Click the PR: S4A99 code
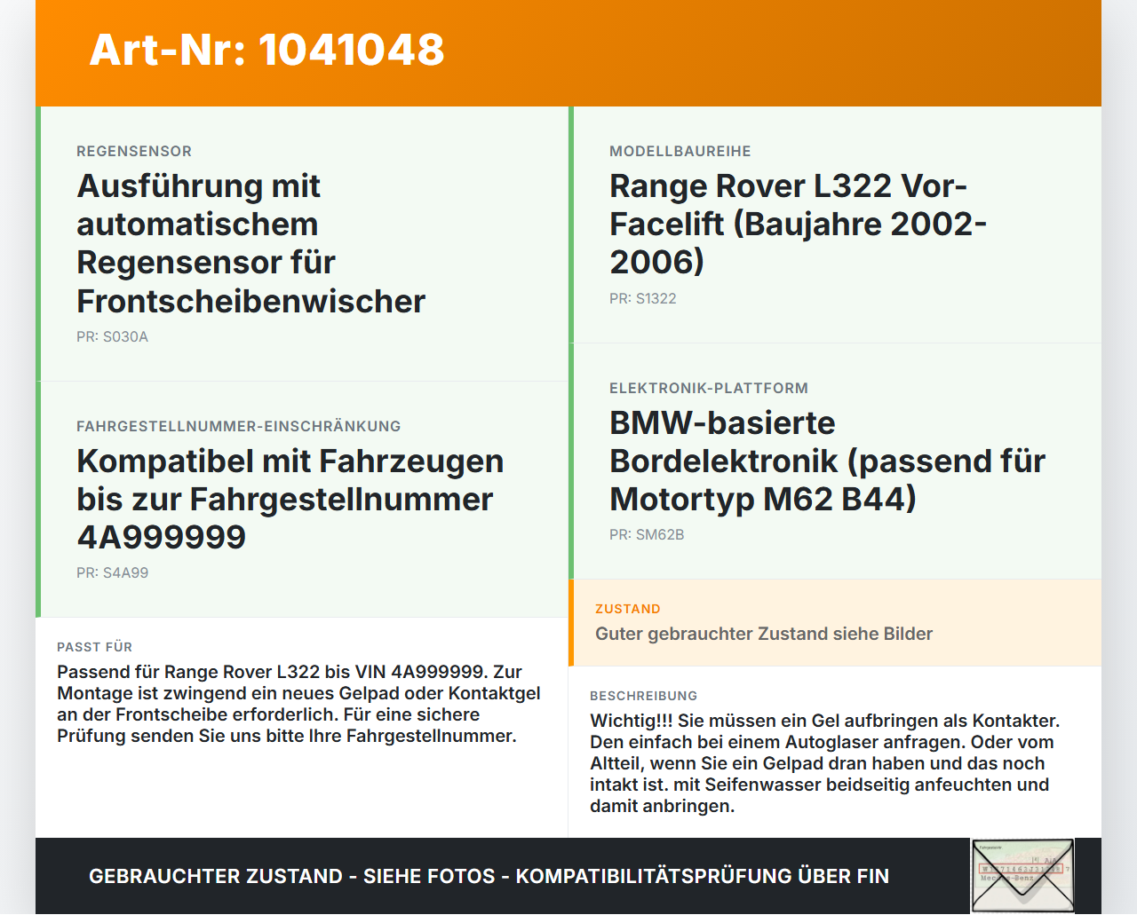Image resolution: width=1137 pixels, height=915 pixels. pyautogui.click(x=112, y=572)
